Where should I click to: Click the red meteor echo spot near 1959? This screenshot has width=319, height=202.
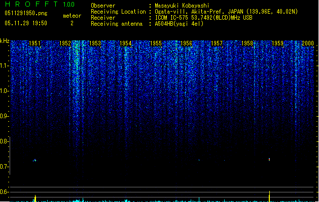pyautogui.click(x=269, y=160)
